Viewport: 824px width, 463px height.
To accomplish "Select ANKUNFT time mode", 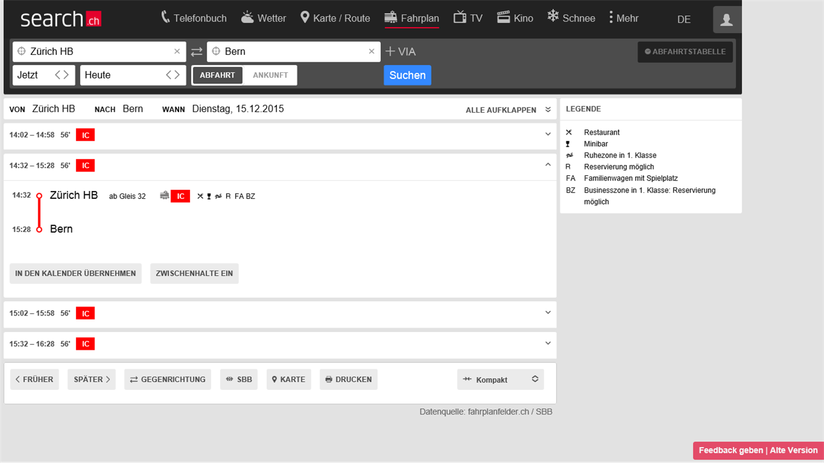I will coord(270,75).
